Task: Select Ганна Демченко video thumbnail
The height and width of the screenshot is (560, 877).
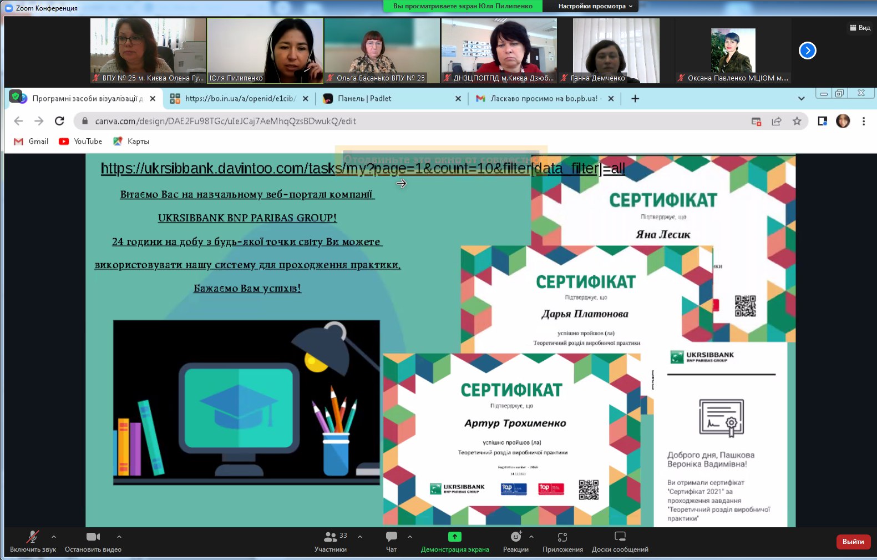Action: [x=616, y=51]
